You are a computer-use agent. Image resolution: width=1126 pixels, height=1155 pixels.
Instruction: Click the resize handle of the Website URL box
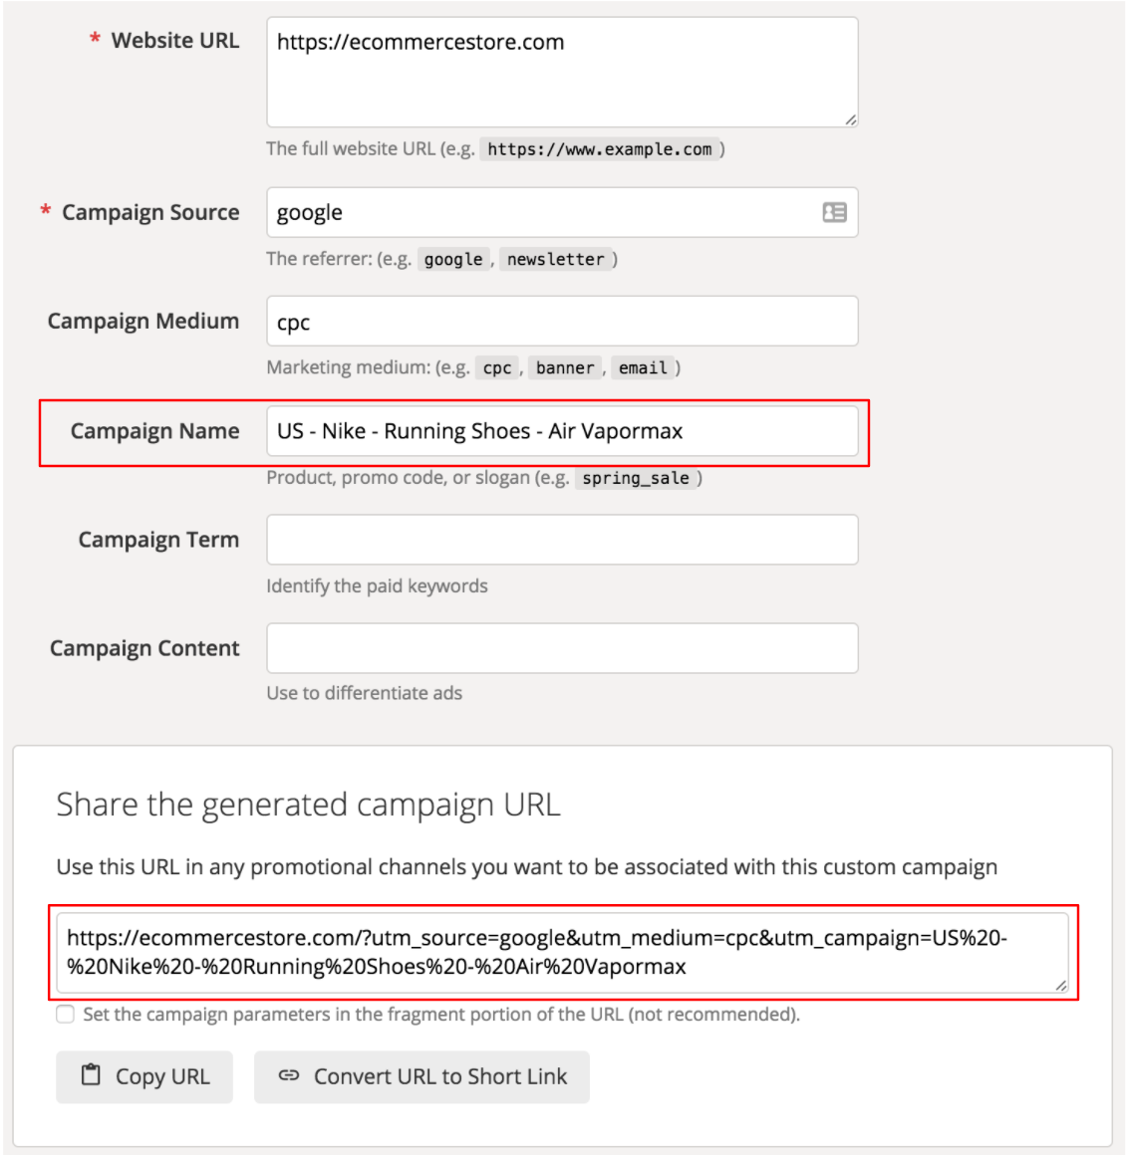click(x=852, y=119)
